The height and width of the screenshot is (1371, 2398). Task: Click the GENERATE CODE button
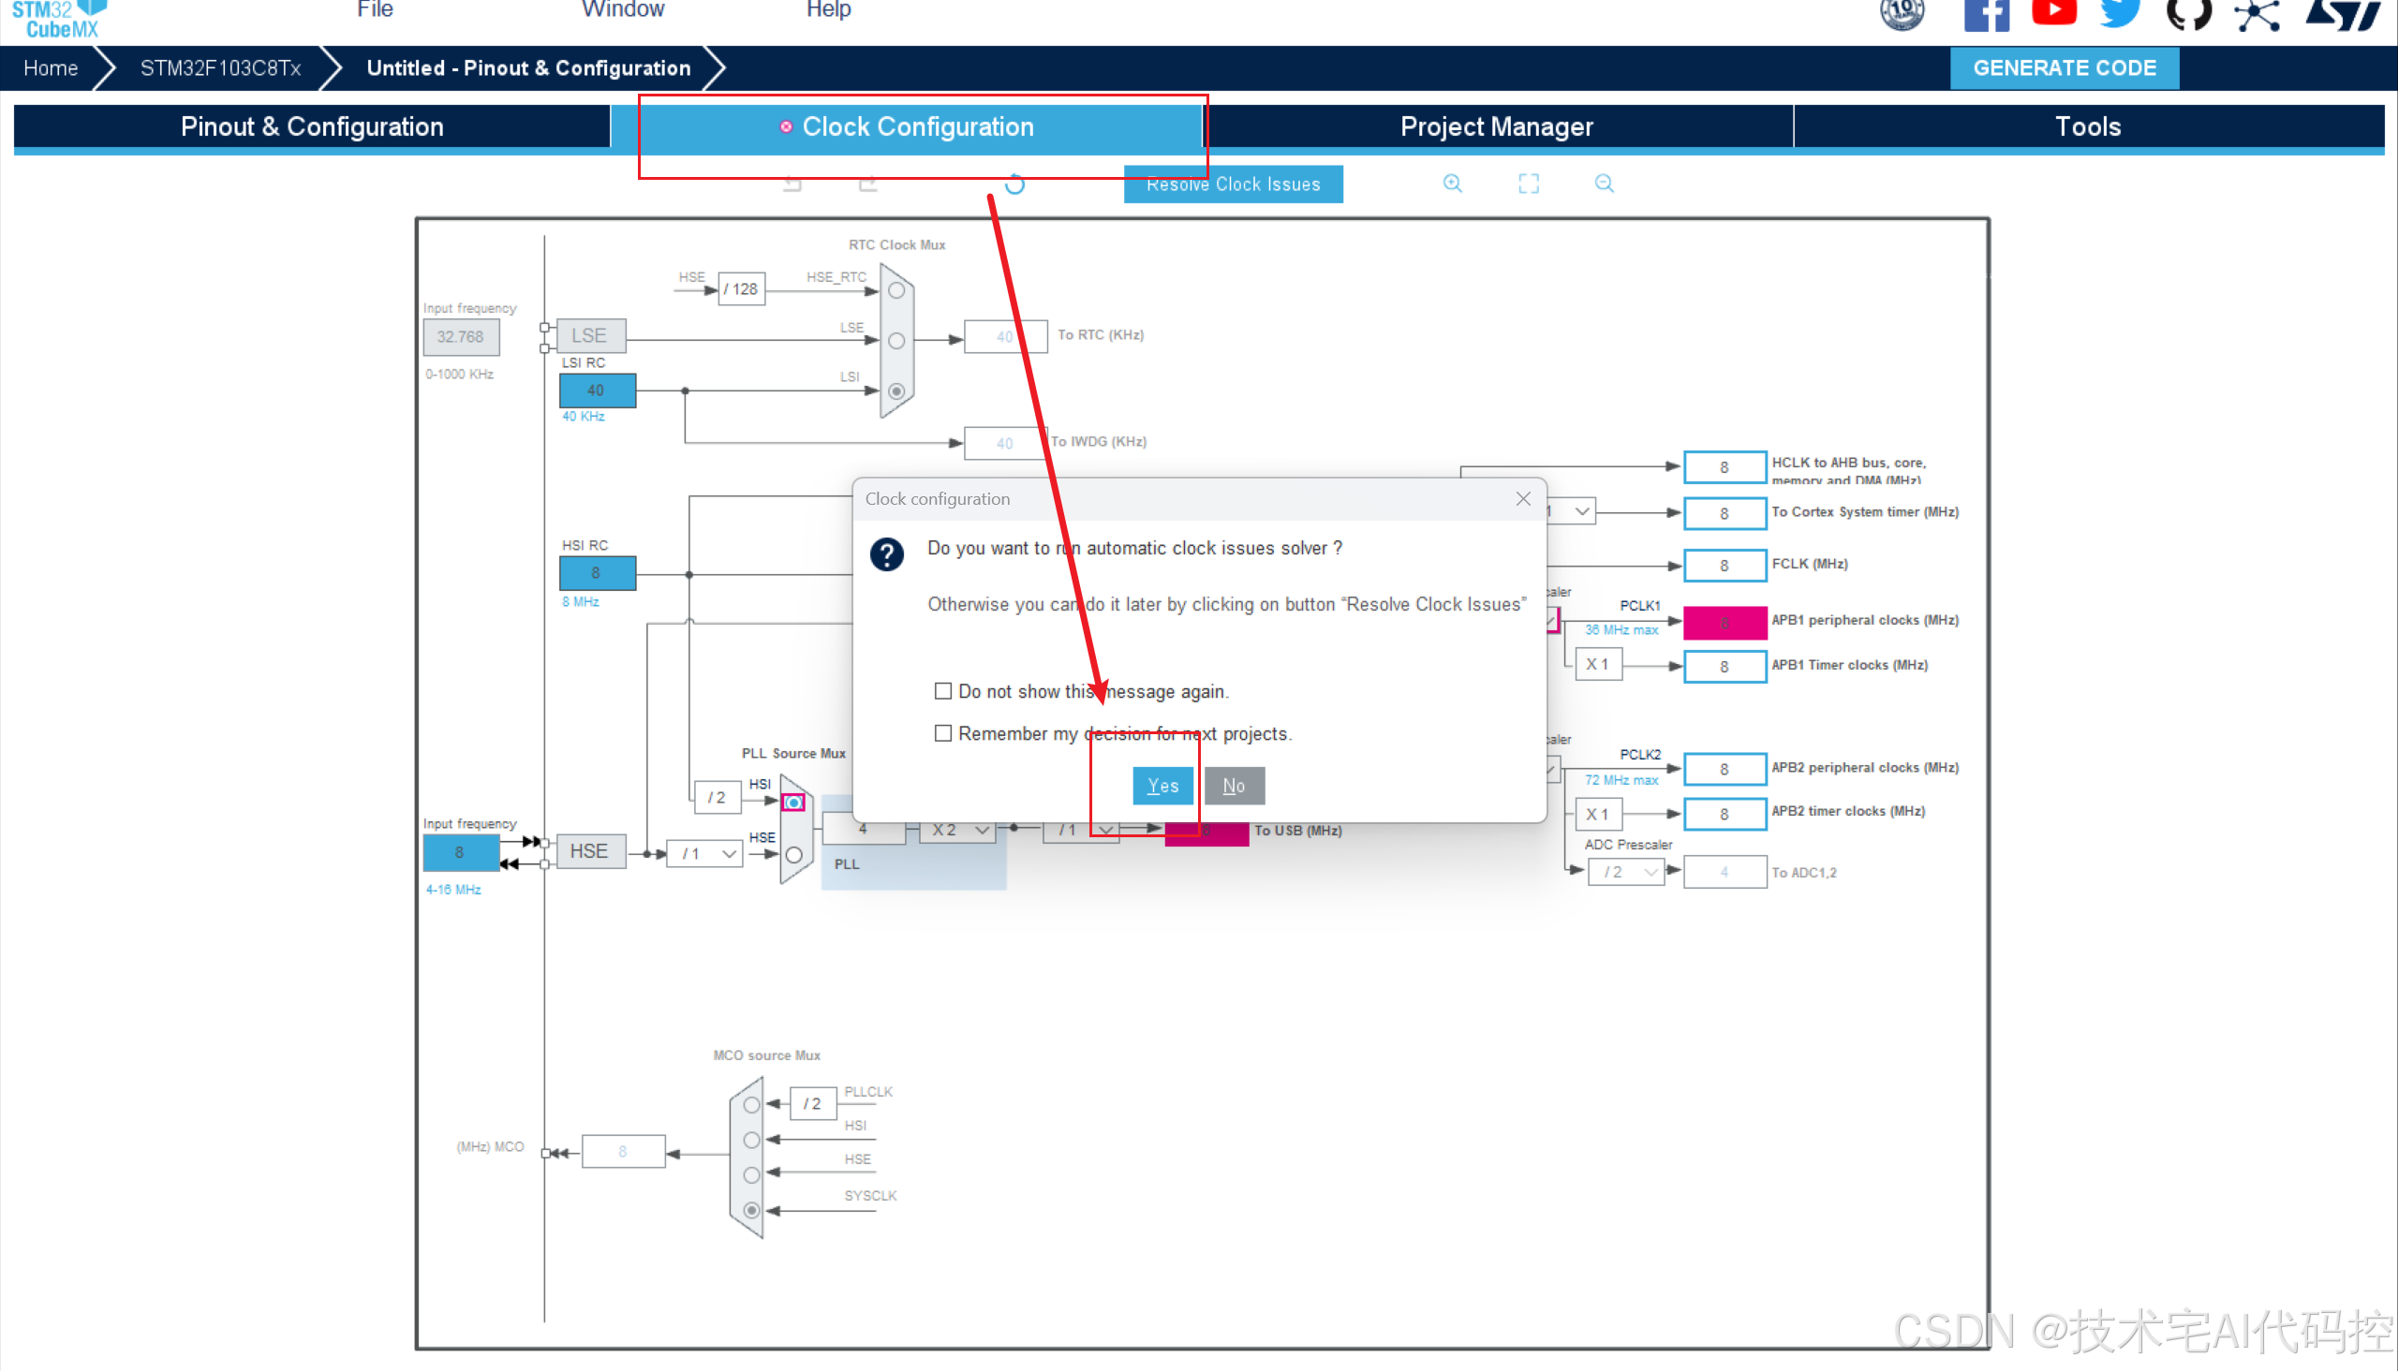2065,68
